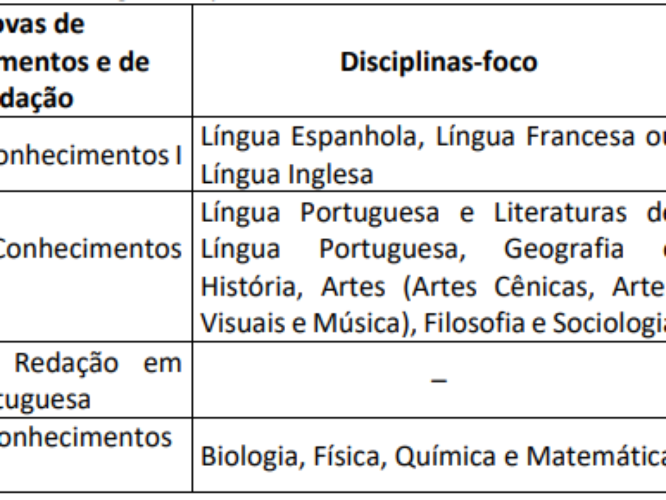Click the bold header text ending in dação
This screenshot has height=500, width=666.
pos(36,98)
